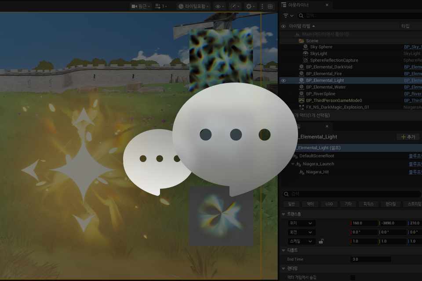Open the viewport Show eye dropdown
Screen dimensions: 422x281
tap(220, 6)
